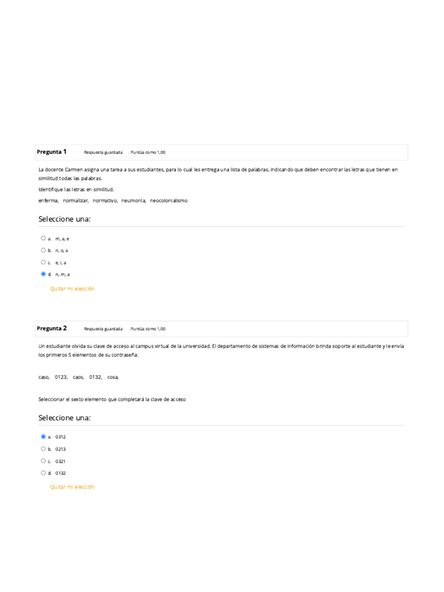Click 'Seleccione una:' label in Pregunta 2
The height and width of the screenshot is (592, 444).
point(65,418)
